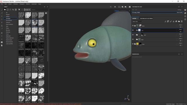
Task: Open the shelf folder view icon
Action: (5, 10)
